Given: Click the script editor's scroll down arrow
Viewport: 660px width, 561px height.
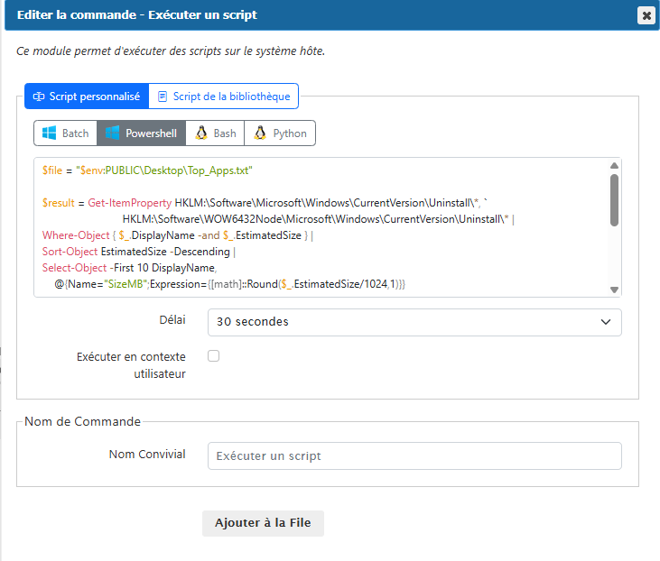Looking at the screenshot, I should [614, 290].
